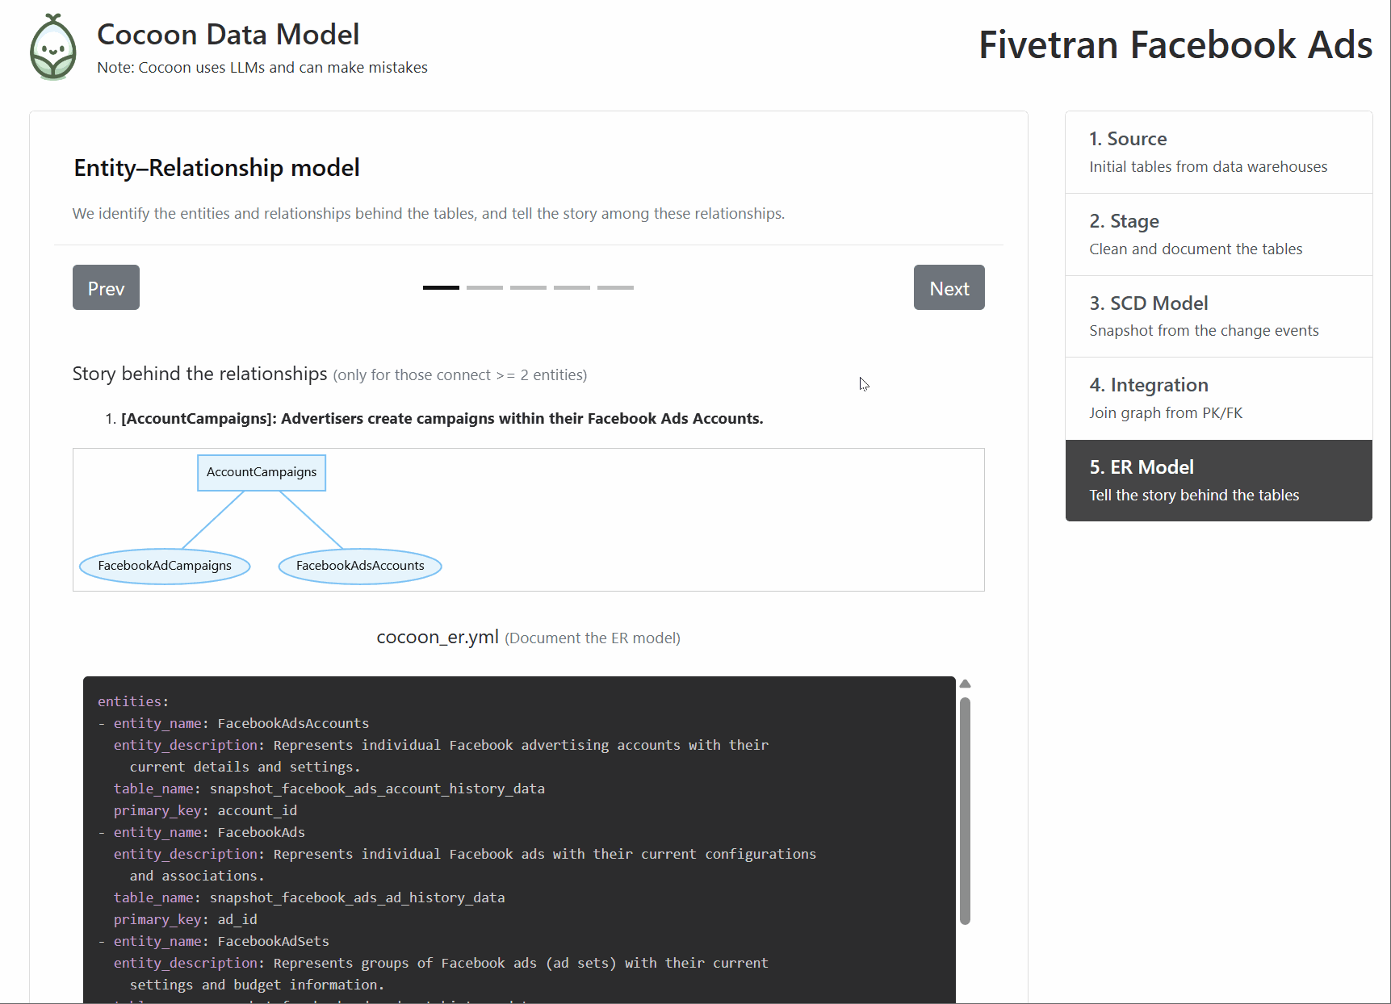1391x1004 pixels.
Task: Click 'table_name: snapshot_facebook_ads_ad_history_data' line
Action: (x=309, y=897)
